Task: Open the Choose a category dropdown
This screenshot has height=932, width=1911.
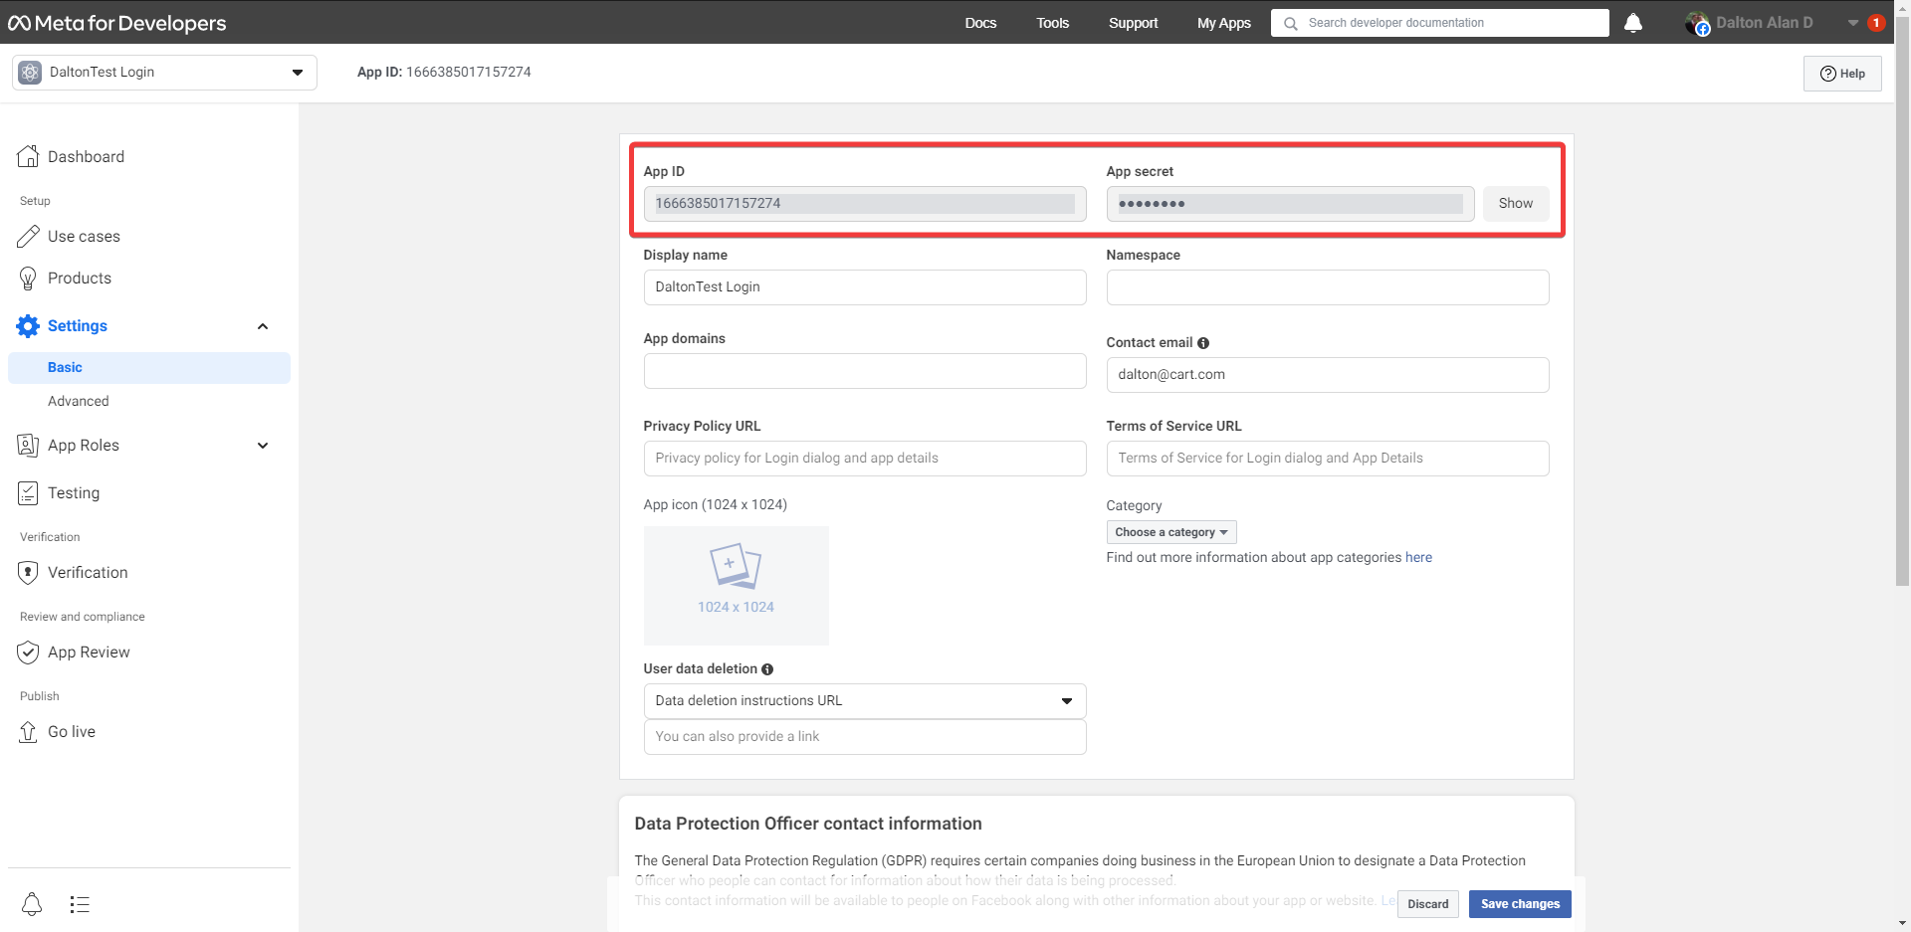Action: click(x=1171, y=532)
